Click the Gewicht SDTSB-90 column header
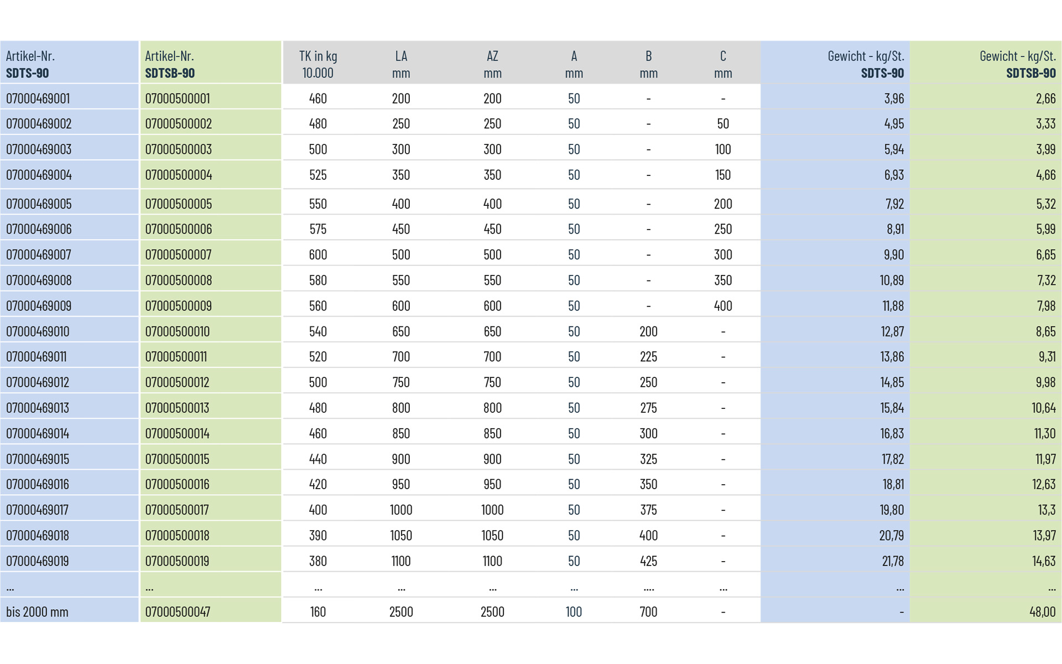 1017,64
